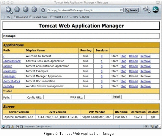Open the /AddressBook path link

12,61
